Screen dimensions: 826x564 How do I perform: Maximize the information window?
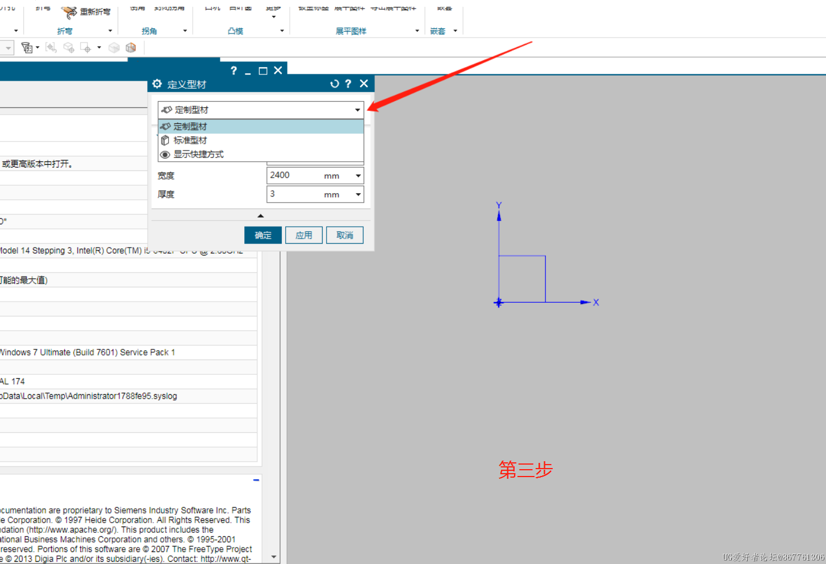click(263, 71)
